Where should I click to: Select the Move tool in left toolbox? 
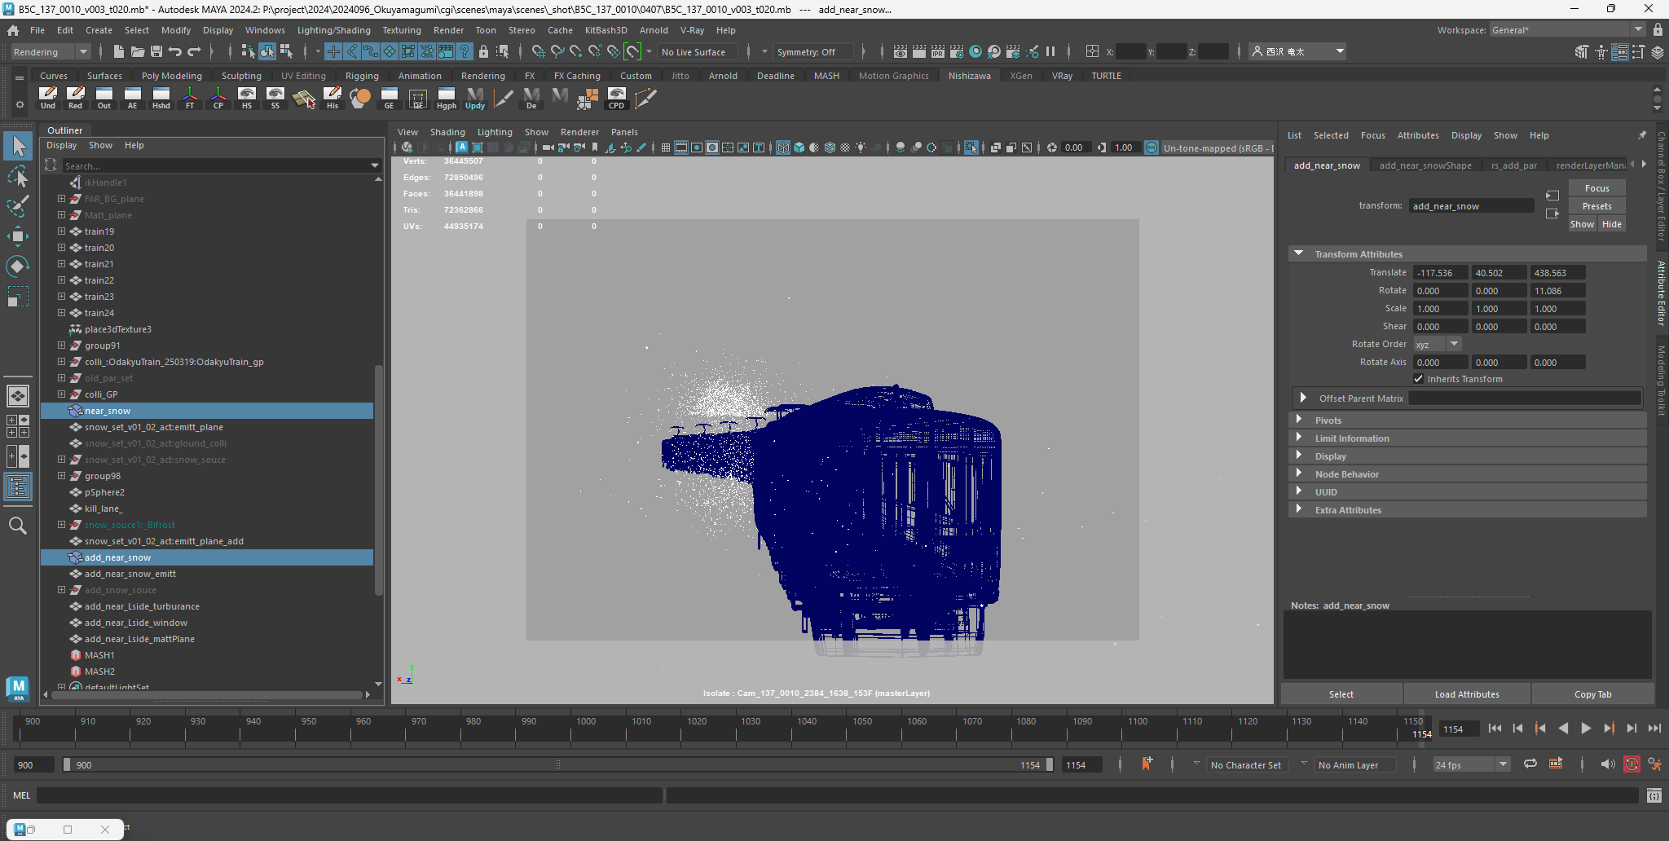tap(17, 236)
